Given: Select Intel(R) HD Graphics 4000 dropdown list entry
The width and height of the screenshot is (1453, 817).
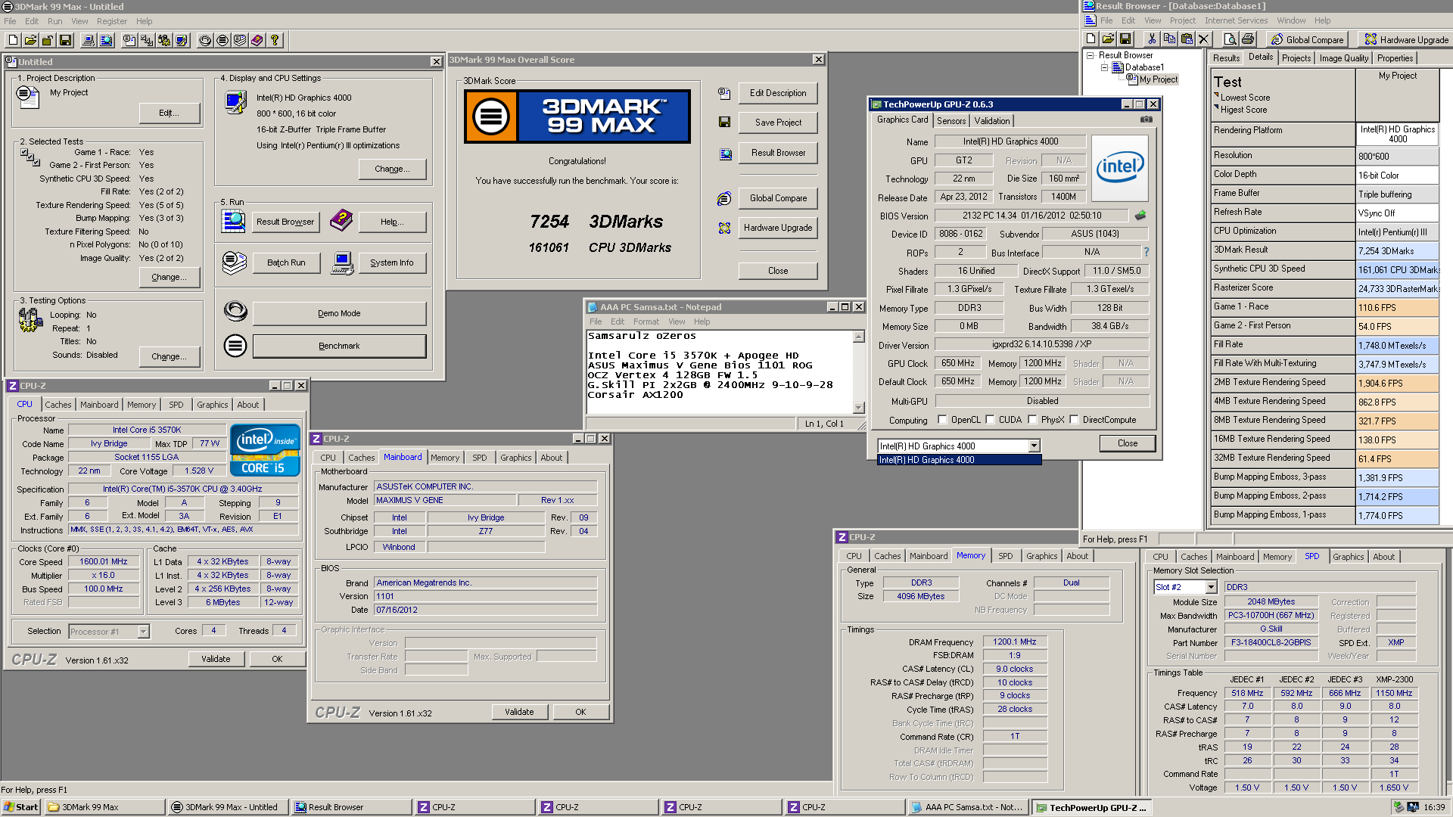Looking at the screenshot, I should [959, 460].
